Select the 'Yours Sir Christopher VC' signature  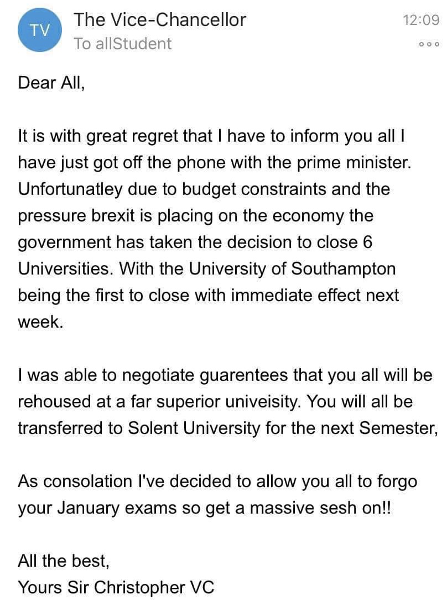point(116,587)
